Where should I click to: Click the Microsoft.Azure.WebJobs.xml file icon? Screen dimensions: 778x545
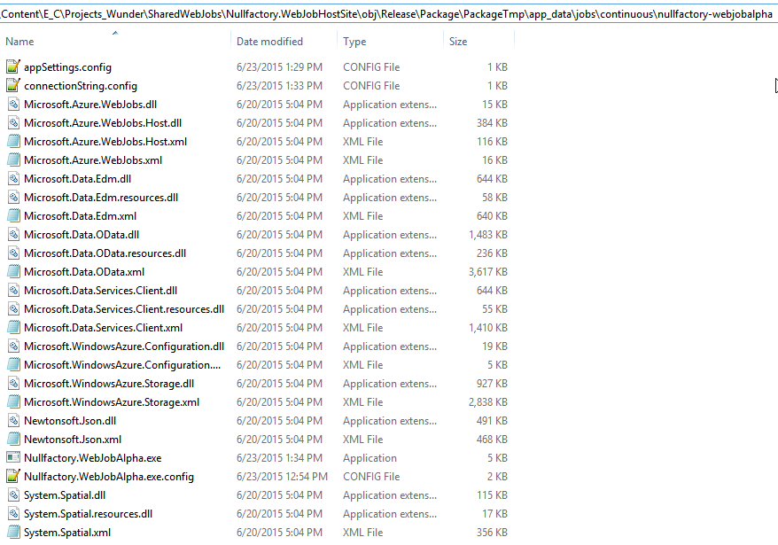click(x=13, y=160)
